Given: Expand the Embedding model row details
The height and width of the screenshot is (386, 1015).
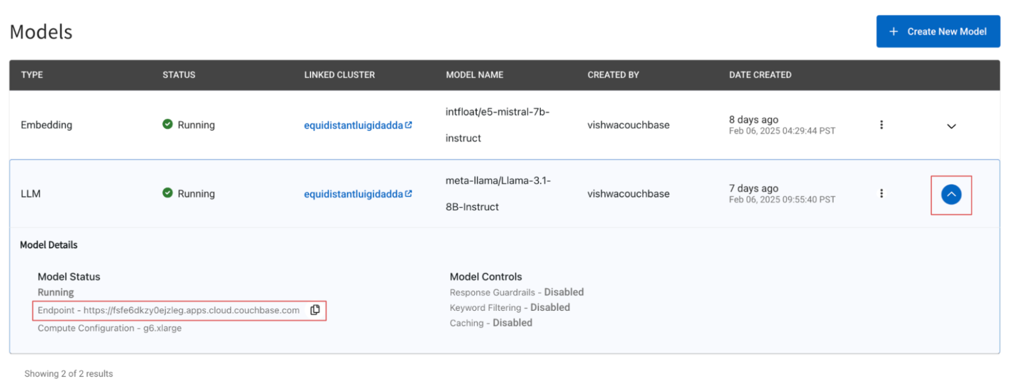Looking at the screenshot, I should coord(952,126).
